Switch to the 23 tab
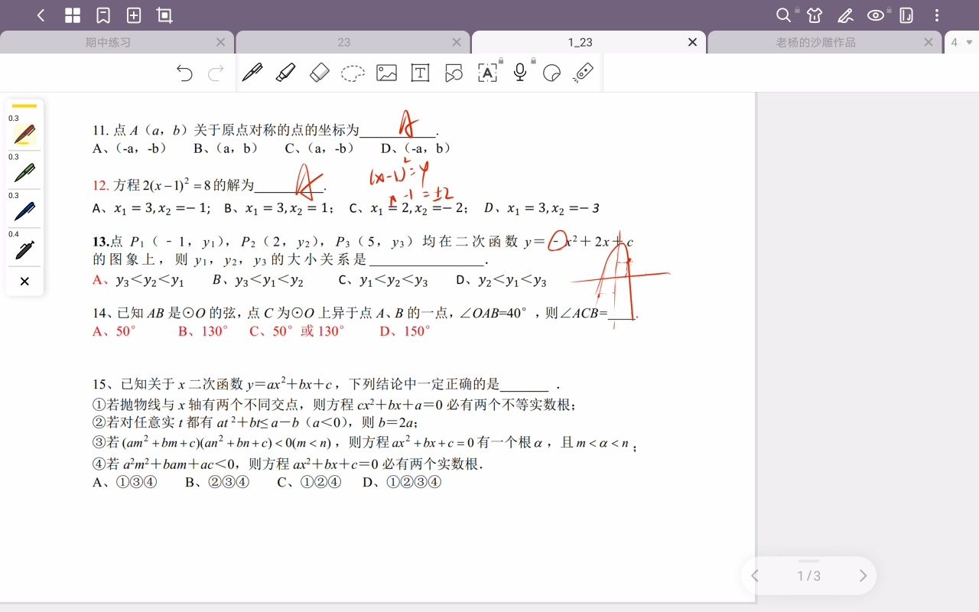 [x=343, y=43]
